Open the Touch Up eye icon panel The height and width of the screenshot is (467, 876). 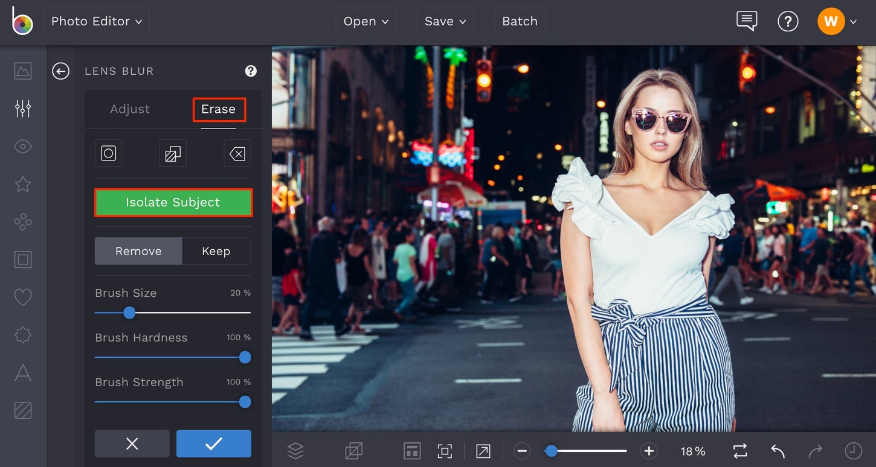[x=22, y=146]
